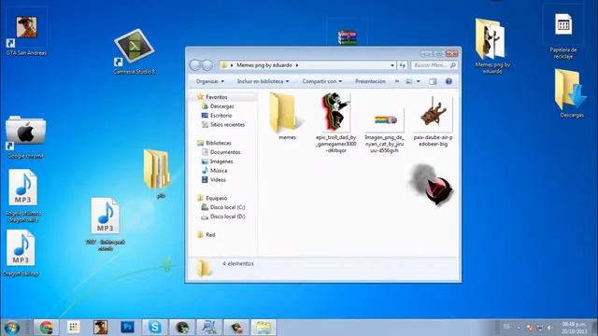Open the view options dropdown arrow
598x336 pixels.
coord(418,81)
